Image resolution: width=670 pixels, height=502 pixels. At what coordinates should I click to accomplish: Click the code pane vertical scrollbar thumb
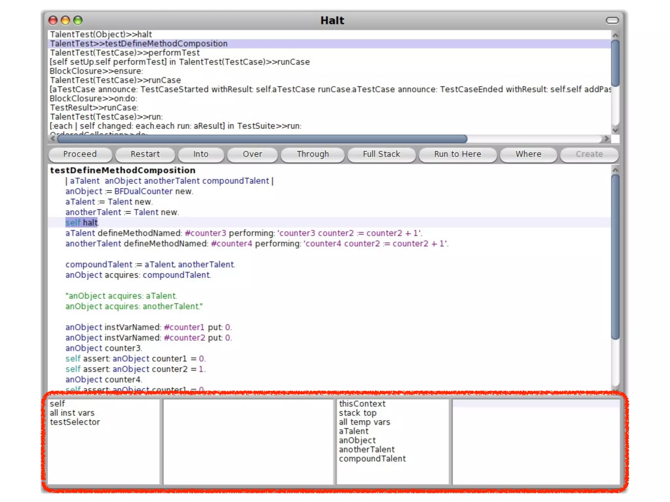615,257
